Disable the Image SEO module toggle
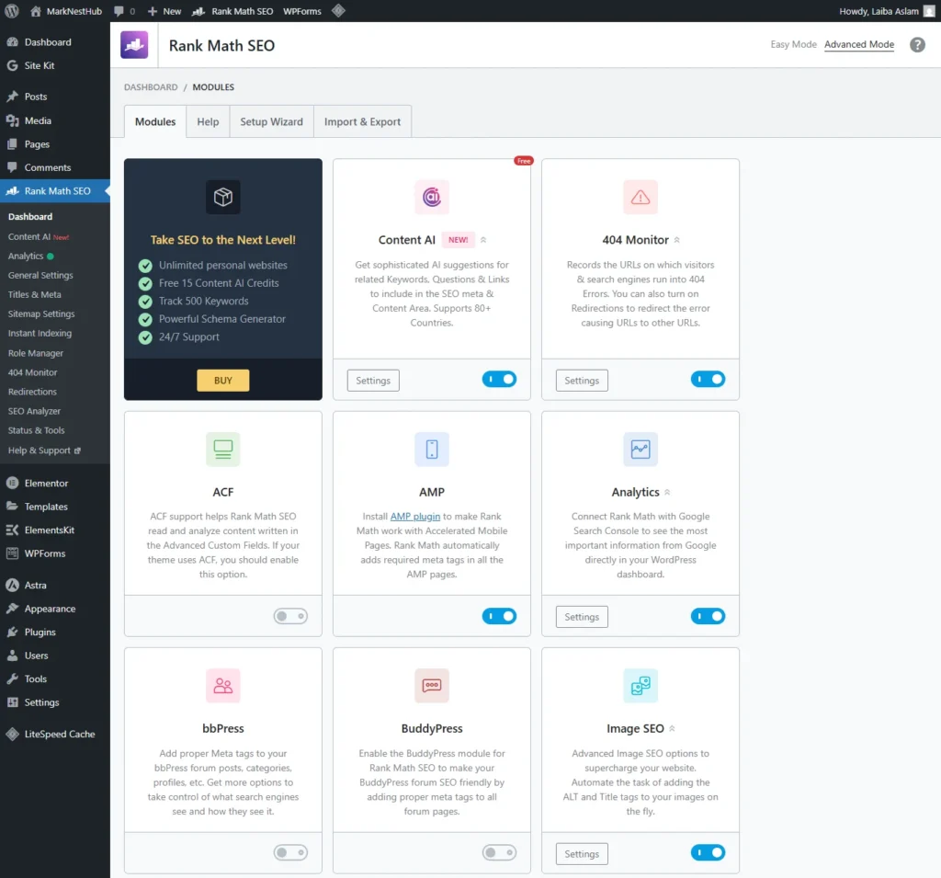The height and width of the screenshot is (878, 941). (709, 853)
